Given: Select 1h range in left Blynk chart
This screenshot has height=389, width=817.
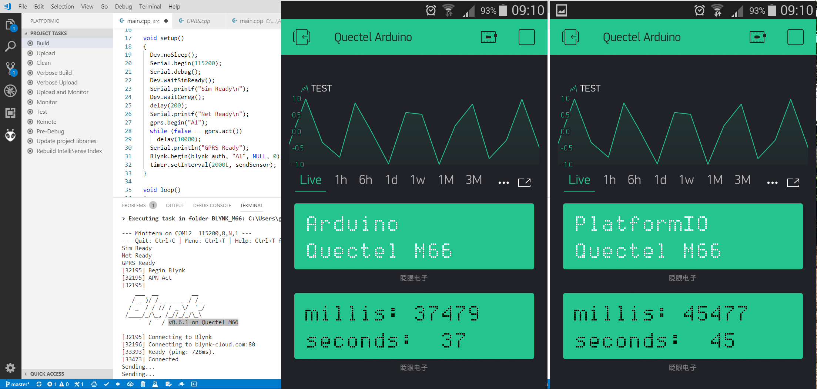Looking at the screenshot, I should click(x=341, y=180).
